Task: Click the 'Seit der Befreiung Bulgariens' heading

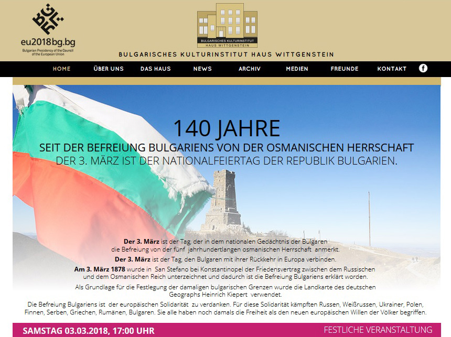Action: click(x=226, y=147)
